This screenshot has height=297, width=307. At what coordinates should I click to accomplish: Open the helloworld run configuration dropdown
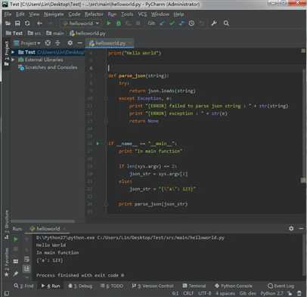[x=81, y=23]
